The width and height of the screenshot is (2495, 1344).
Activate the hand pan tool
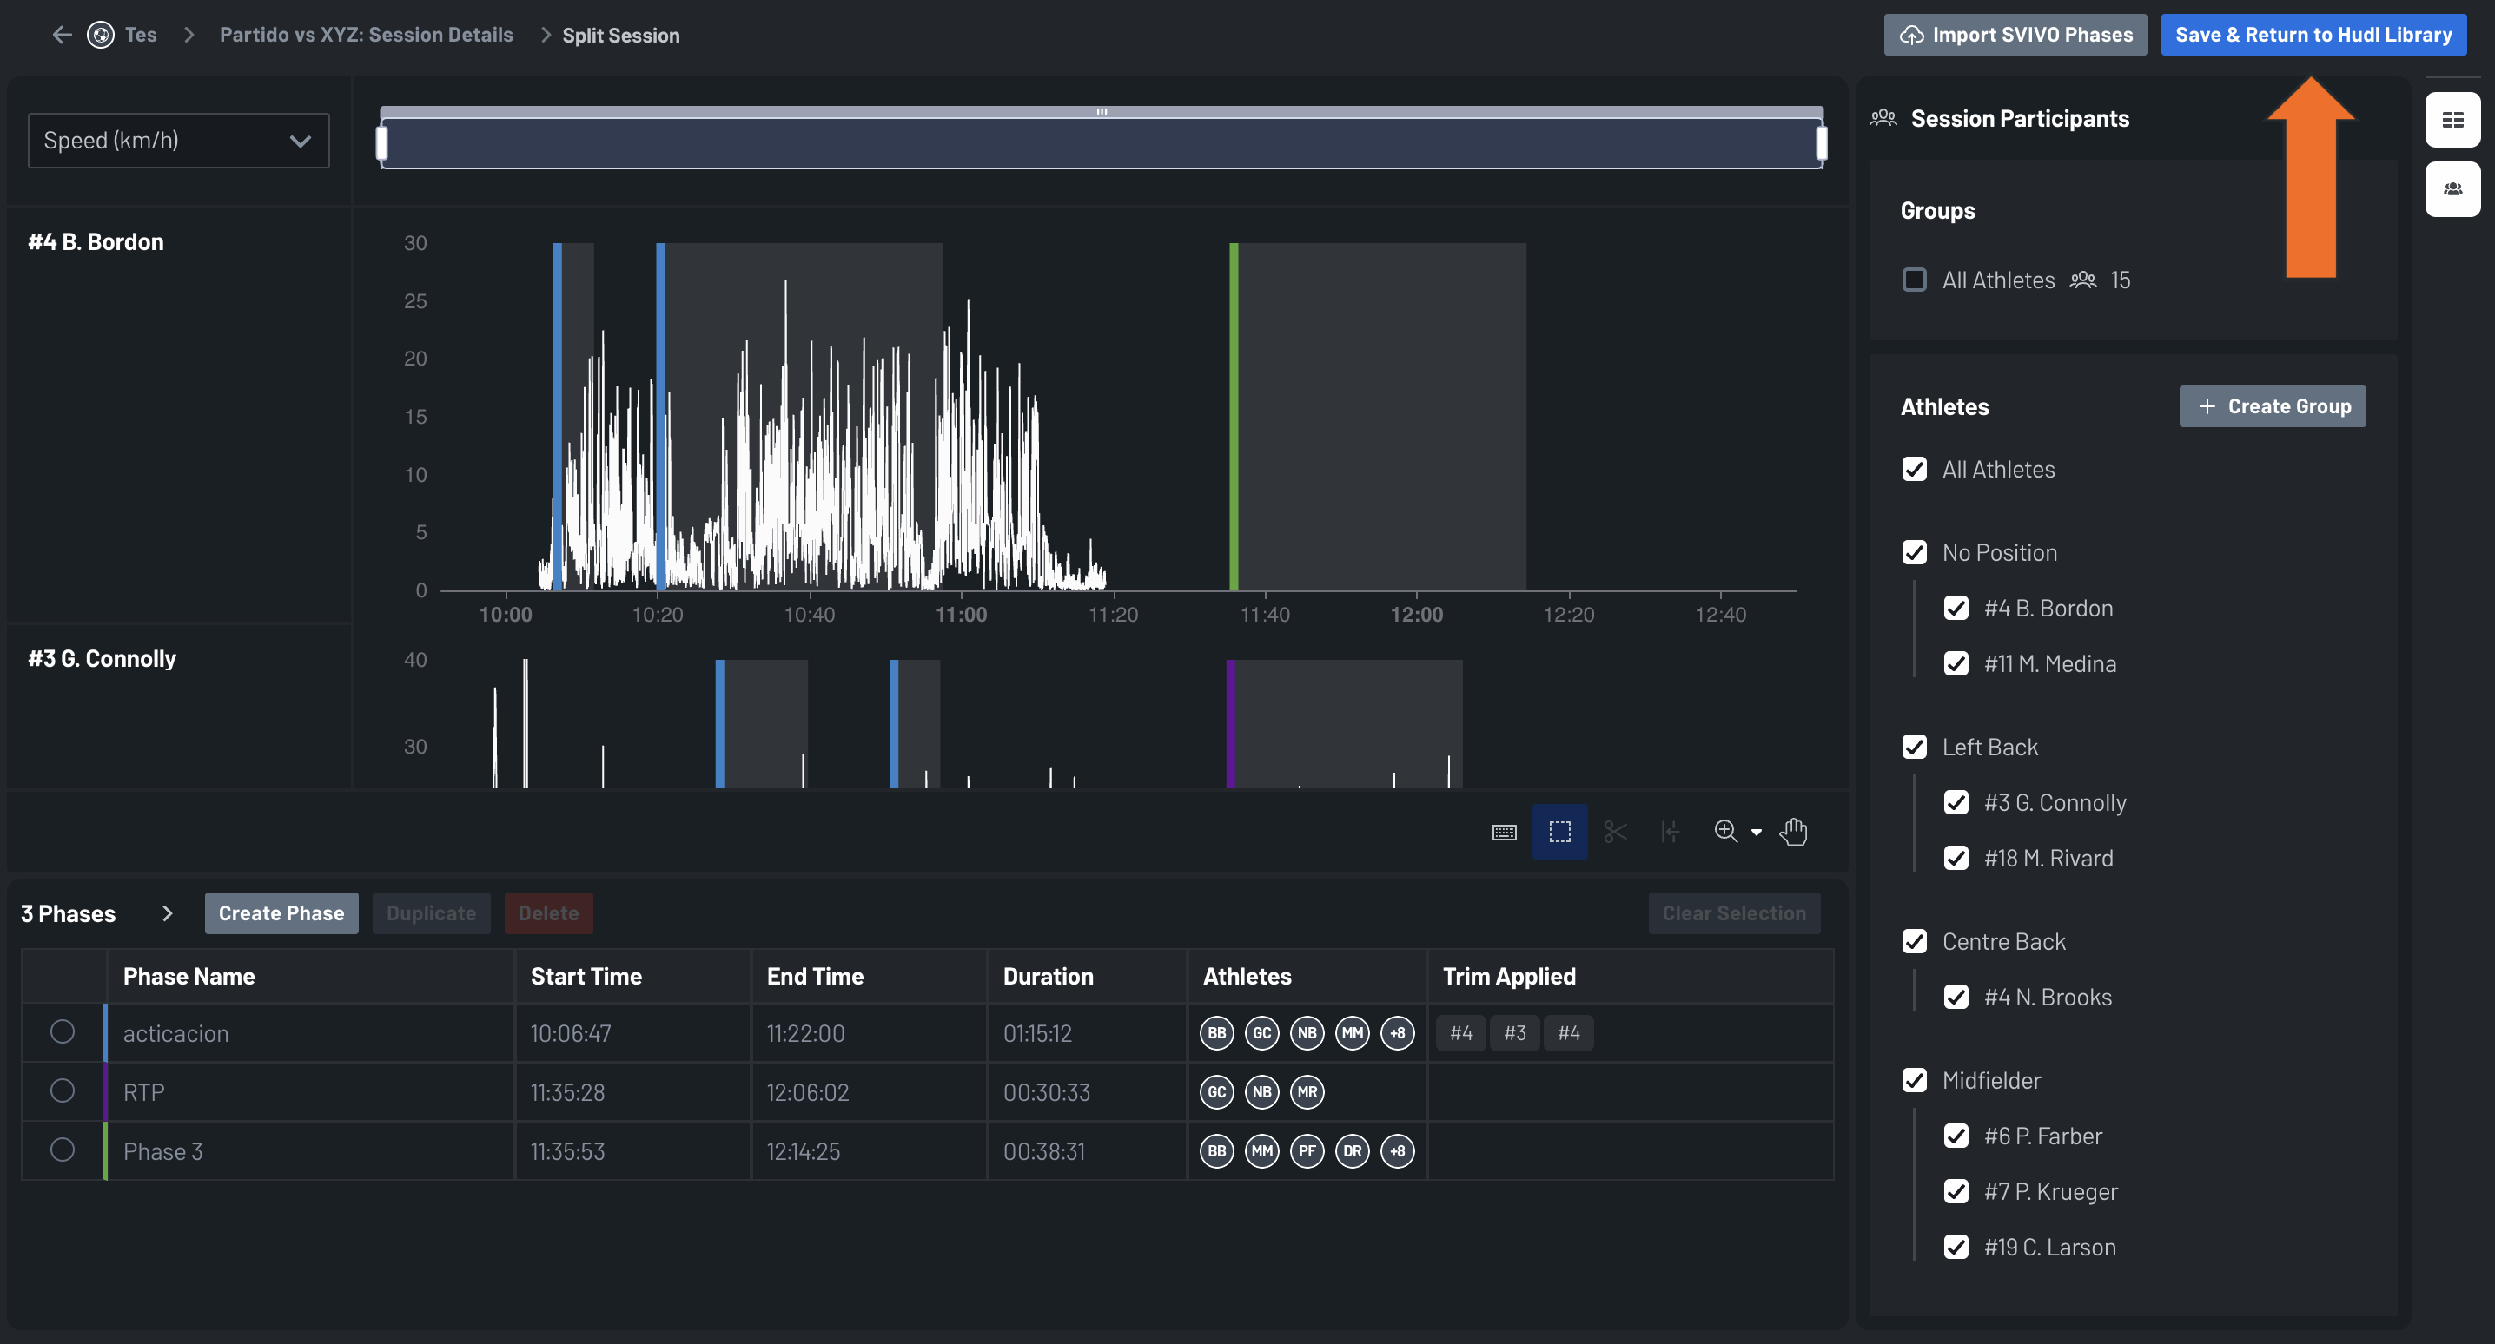point(1793,832)
